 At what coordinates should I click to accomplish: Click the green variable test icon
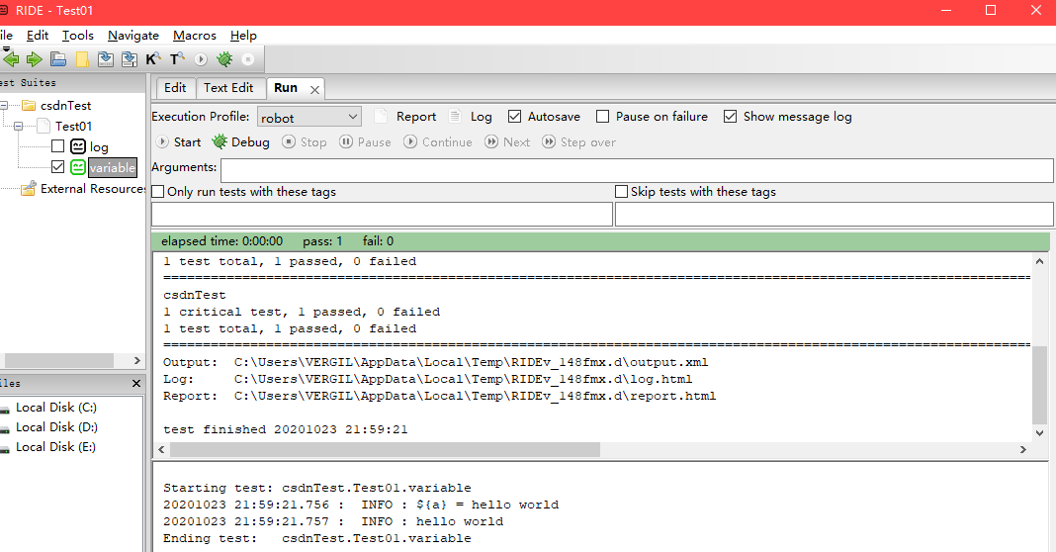78,167
